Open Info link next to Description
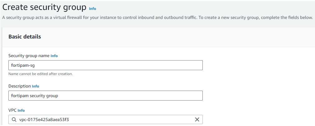This screenshot has width=315, height=126. (x=35, y=86)
